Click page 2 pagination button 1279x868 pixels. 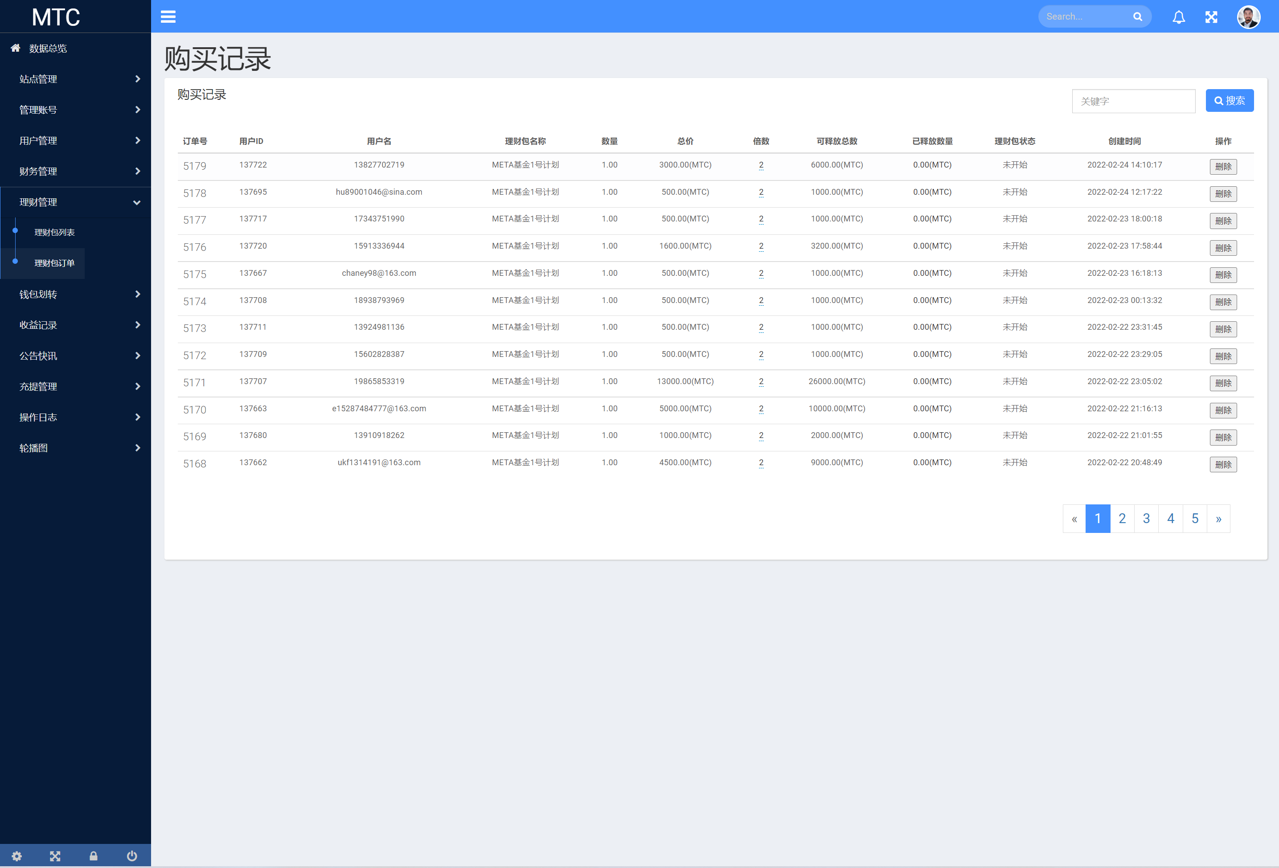(x=1122, y=518)
